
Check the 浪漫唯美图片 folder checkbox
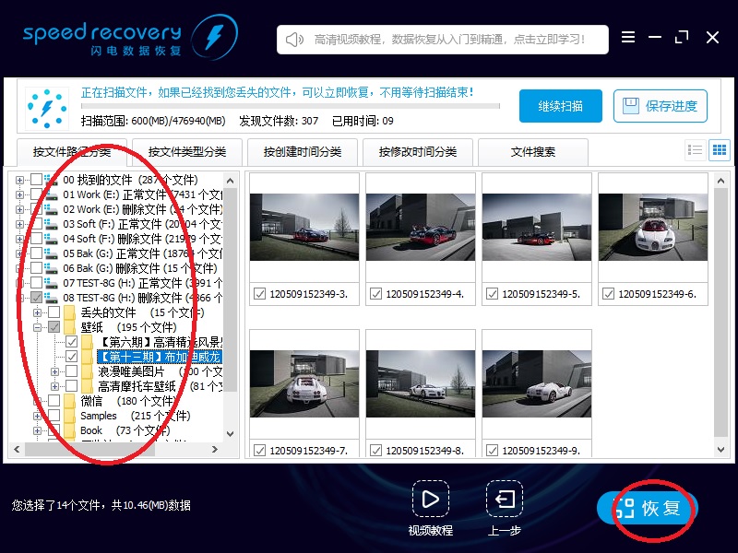pos(72,371)
